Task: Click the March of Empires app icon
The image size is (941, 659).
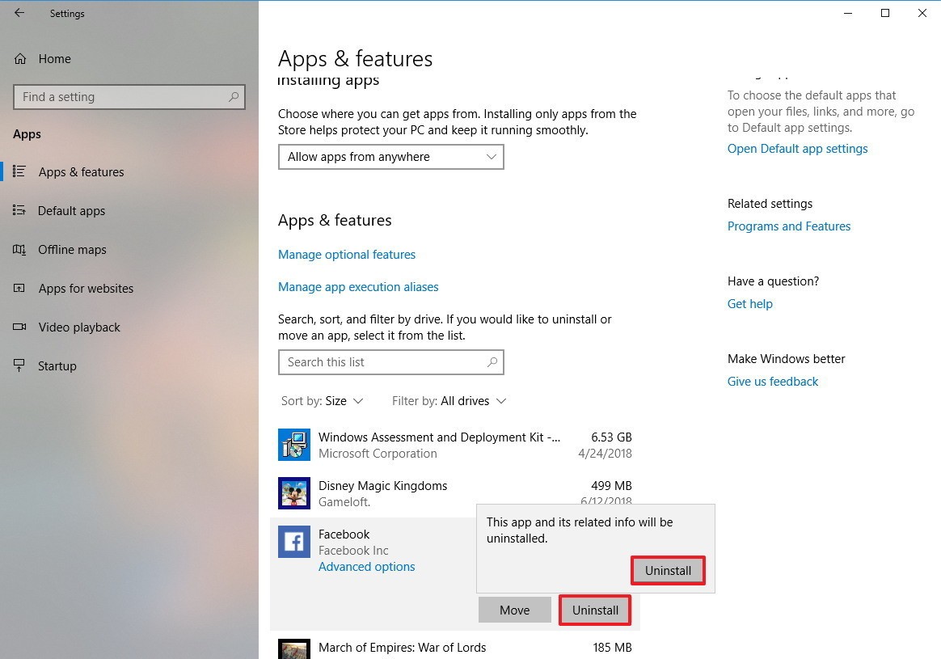Action: coord(293,649)
